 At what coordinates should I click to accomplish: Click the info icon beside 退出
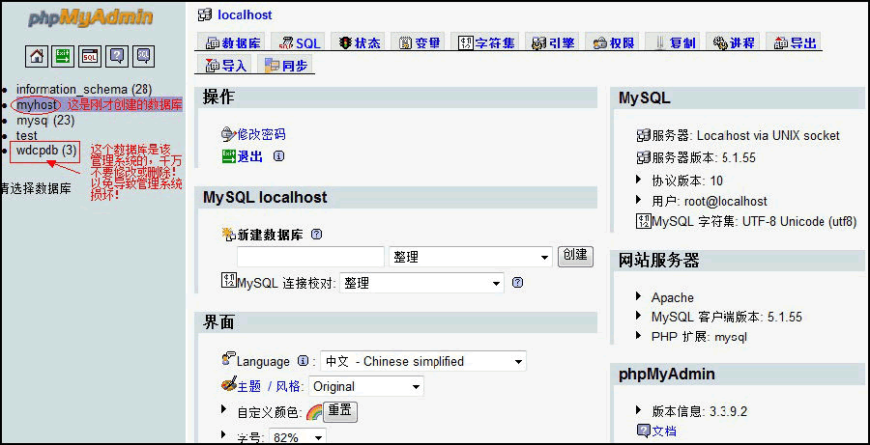coord(278,156)
